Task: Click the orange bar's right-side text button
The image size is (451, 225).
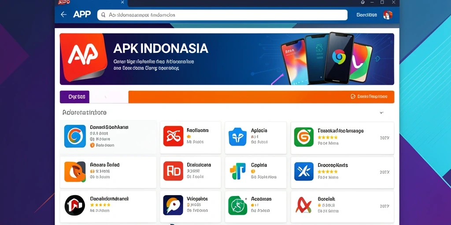Action: (x=372, y=97)
